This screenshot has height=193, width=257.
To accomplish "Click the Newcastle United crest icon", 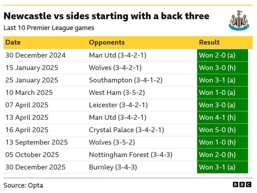I will tap(239, 21).
